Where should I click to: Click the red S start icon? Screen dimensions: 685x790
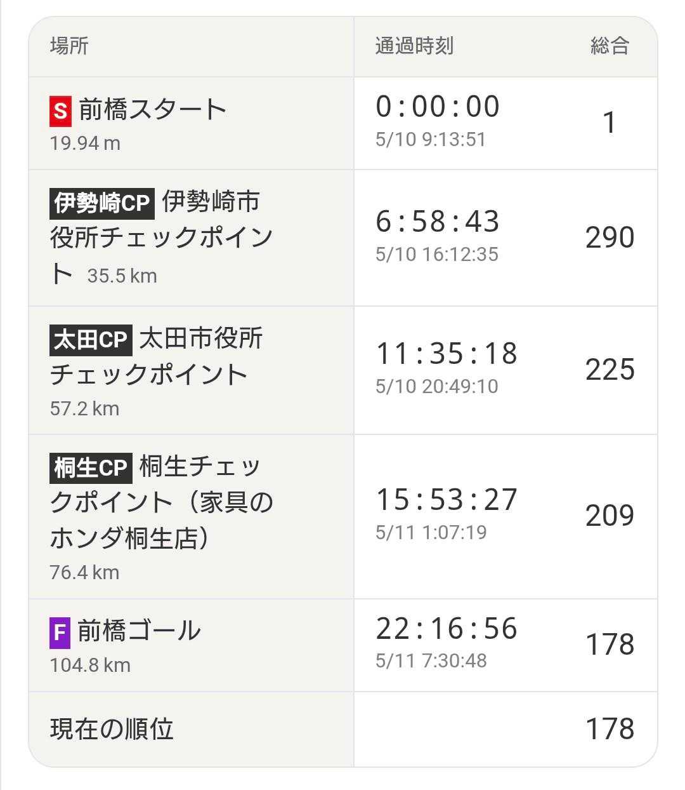[60, 110]
